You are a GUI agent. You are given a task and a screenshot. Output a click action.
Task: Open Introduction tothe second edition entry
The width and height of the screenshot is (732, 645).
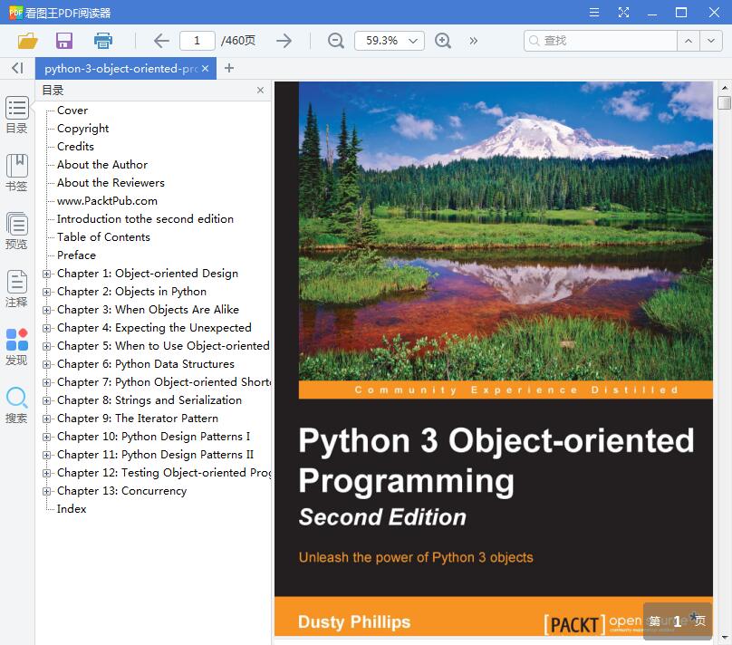pyautogui.click(x=145, y=219)
